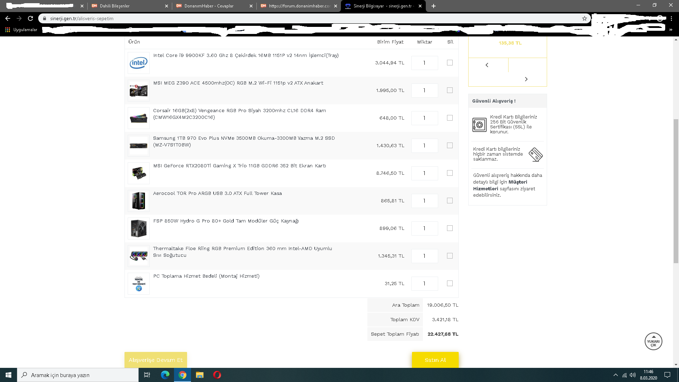Screen dimensions: 679x382
Task: Open Uygulamalar apps shortcut
Action: pos(21,30)
